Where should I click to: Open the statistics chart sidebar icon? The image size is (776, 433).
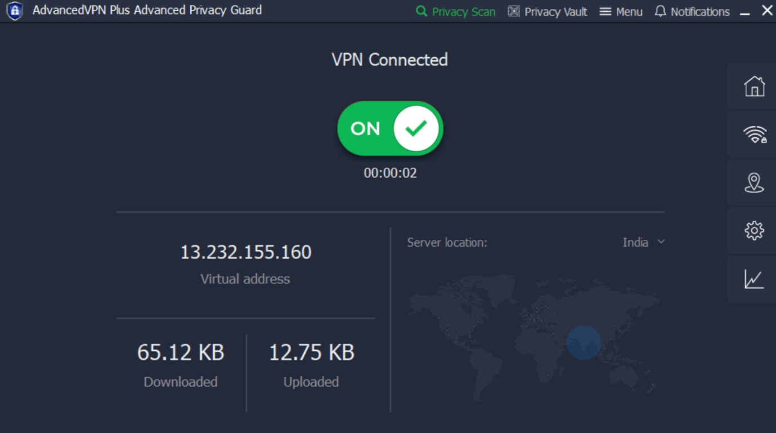pyautogui.click(x=754, y=279)
